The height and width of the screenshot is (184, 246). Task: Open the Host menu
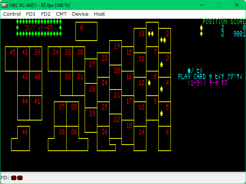click(99, 14)
